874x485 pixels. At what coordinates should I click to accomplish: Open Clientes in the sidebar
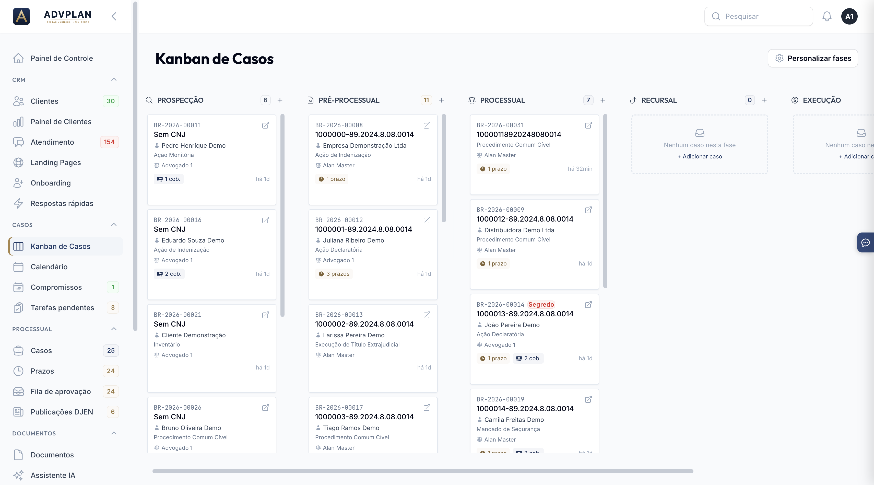[65, 101]
